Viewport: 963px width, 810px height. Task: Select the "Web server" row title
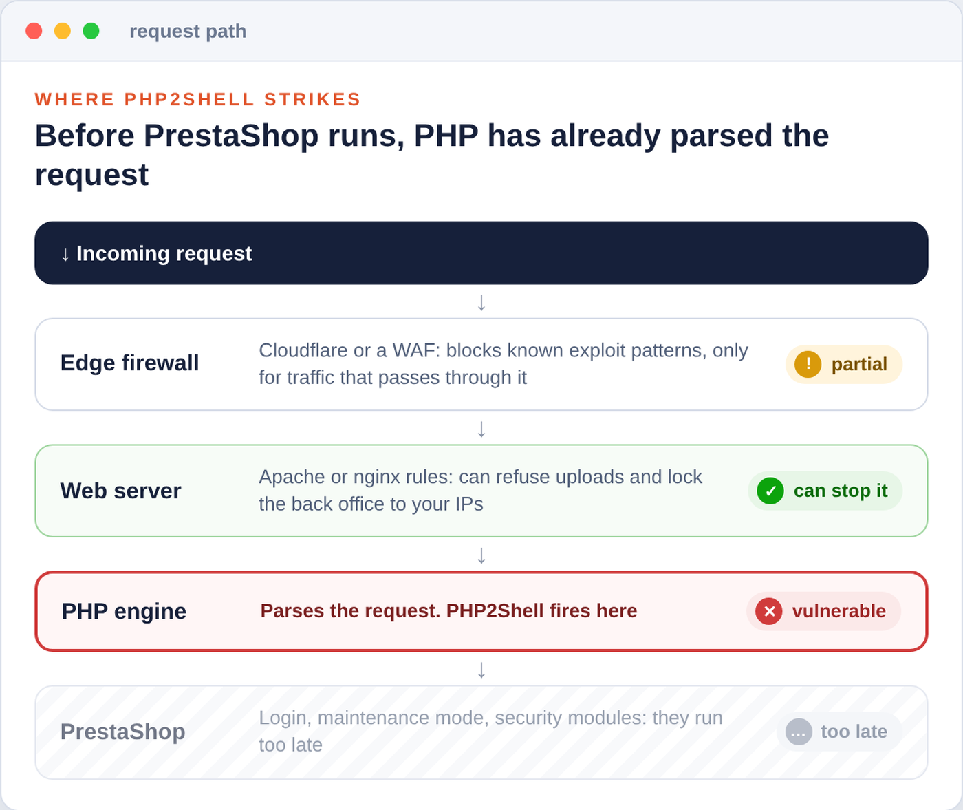[121, 491]
